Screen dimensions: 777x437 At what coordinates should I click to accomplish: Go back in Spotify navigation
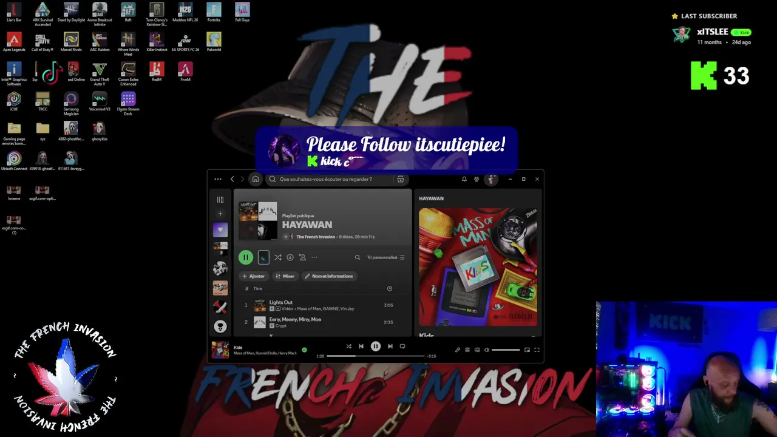tap(232, 179)
